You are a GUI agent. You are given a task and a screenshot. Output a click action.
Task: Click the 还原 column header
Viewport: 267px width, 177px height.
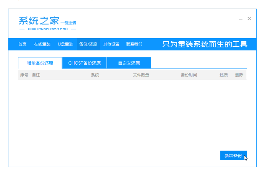tap(223, 75)
